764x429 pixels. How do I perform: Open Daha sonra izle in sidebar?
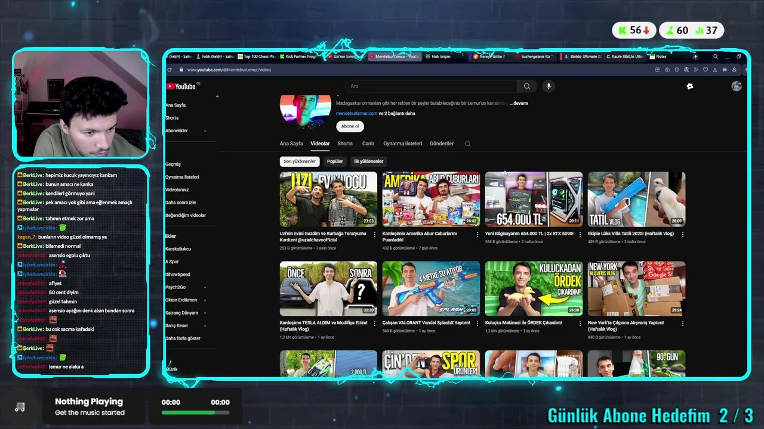pyautogui.click(x=180, y=203)
